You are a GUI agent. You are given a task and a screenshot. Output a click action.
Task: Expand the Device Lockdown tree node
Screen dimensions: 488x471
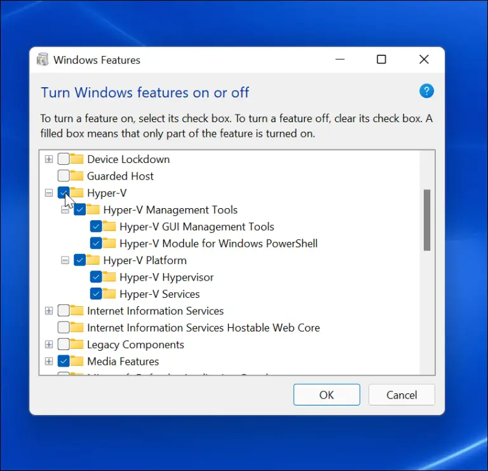point(49,159)
